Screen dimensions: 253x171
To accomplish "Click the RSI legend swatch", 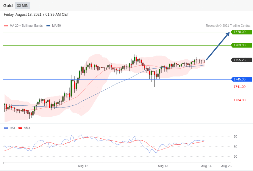I will pyautogui.click(x=6, y=128).
